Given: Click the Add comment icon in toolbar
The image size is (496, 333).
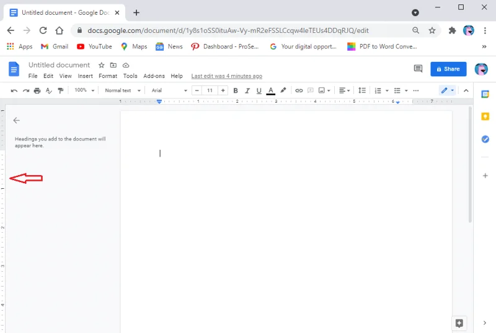Looking at the screenshot, I should pyautogui.click(x=311, y=90).
